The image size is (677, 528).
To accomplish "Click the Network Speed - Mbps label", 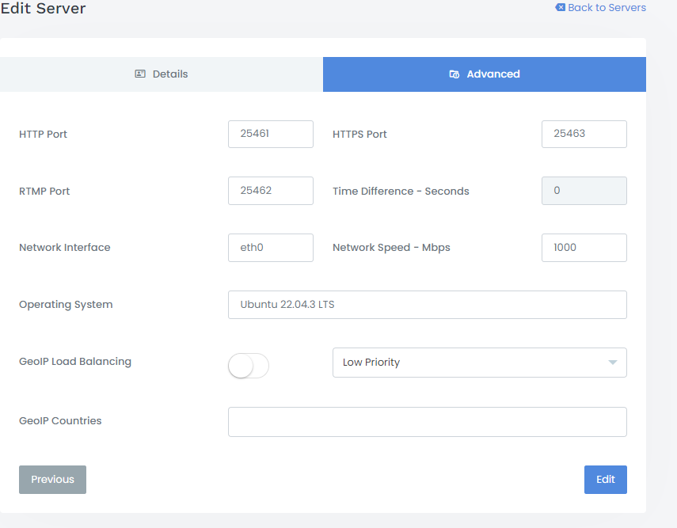I will tap(391, 248).
